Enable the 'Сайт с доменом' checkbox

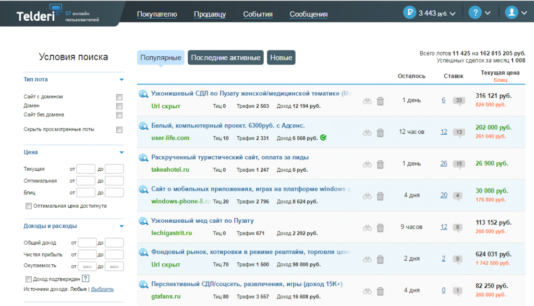[119, 97]
